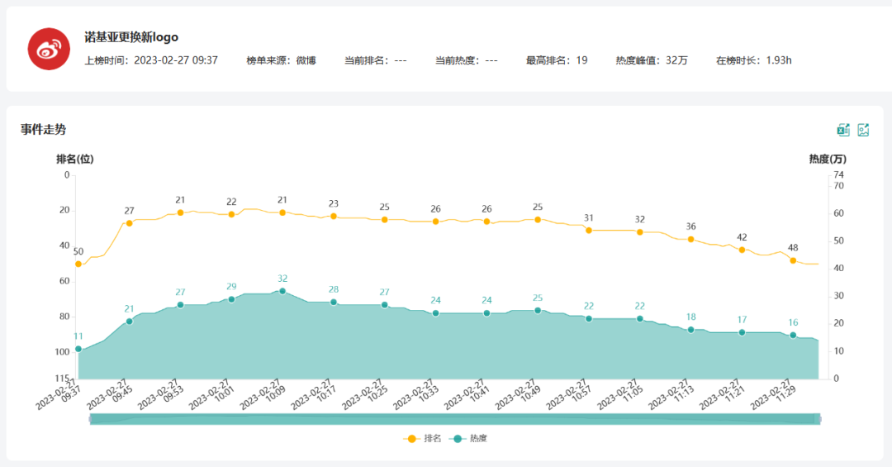Click the rank point labeled 42

tap(742, 250)
